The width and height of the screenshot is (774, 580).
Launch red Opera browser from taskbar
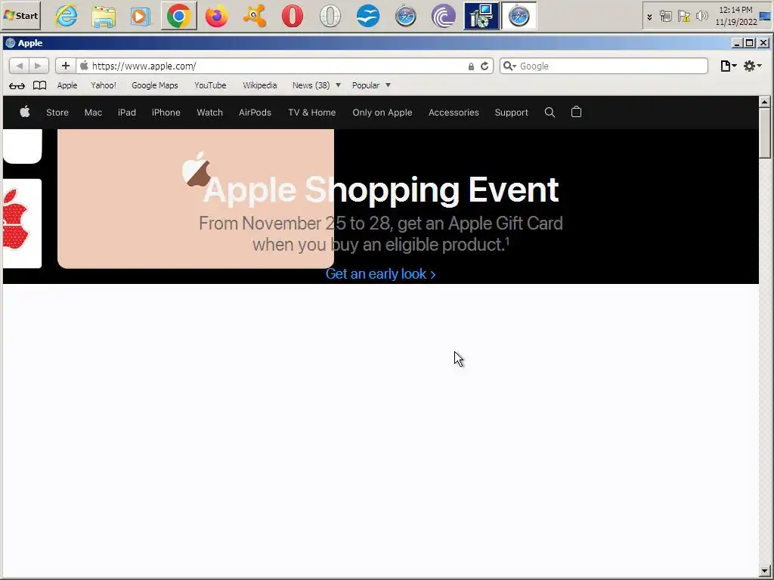point(293,16)
